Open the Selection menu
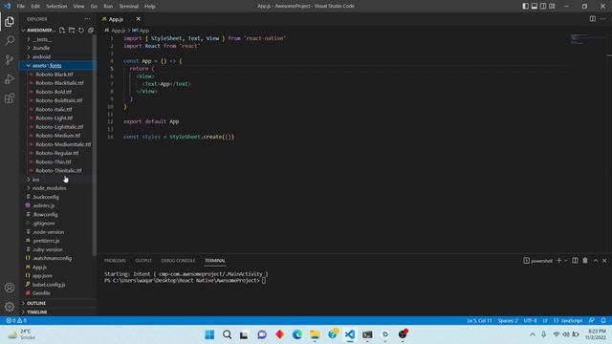Image resolution: width=612 pixels, height=344 pixels. (x=56, y=6)
